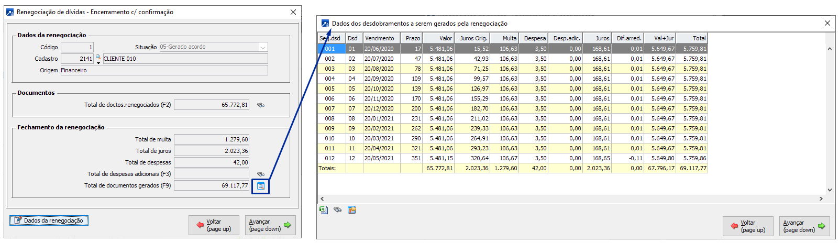
Task: Click the horizontal scrollbar right arrow
Action: (x=821, y=199)
